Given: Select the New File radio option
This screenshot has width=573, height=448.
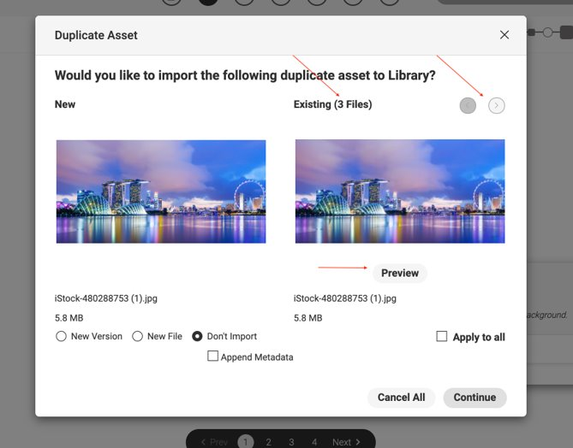Looking at the screenshot, I should pyautogui.click(x=137, y=336).
